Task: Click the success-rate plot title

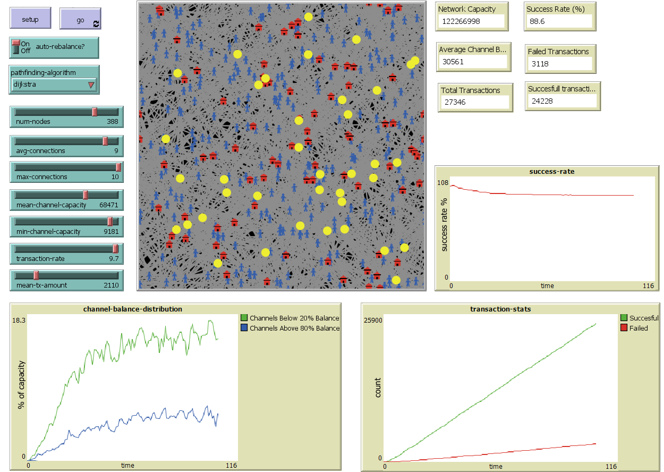Action: pyautogui.click(x=551, y=171)
